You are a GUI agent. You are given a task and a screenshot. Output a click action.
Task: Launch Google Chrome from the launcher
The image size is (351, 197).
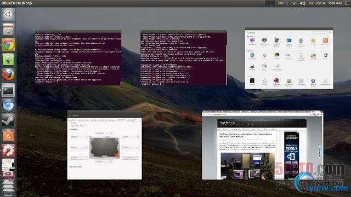point(8,45)
